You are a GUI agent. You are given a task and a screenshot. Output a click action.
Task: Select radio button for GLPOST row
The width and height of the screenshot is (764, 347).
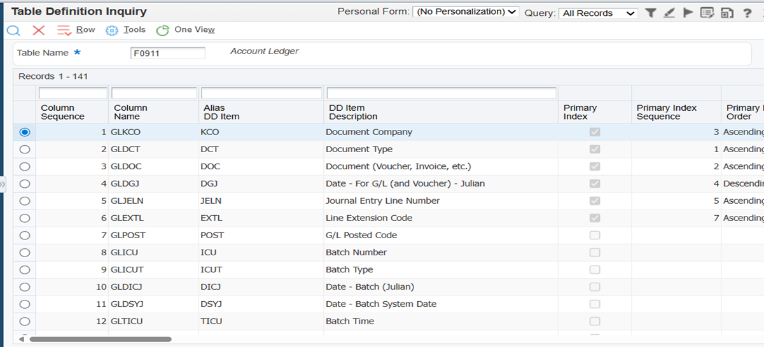pyautogui.click(x=25, y=235)
